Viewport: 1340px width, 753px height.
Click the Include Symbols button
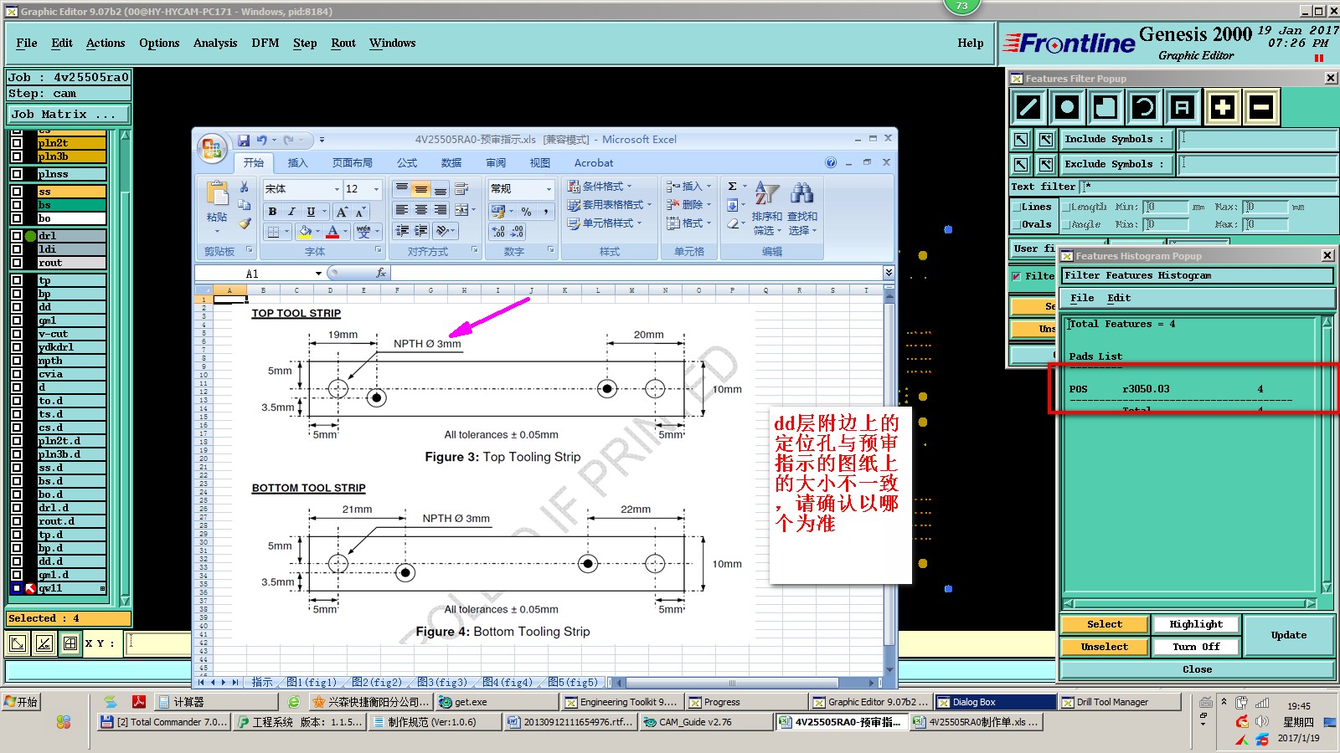(x=1115, y=140)
